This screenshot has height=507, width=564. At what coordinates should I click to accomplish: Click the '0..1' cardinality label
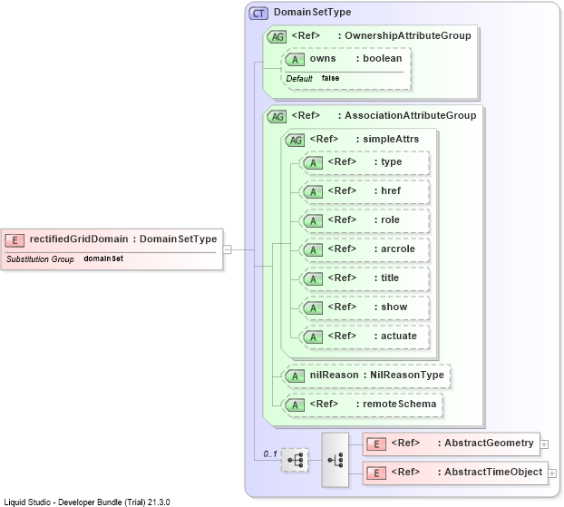coord(270,454)
